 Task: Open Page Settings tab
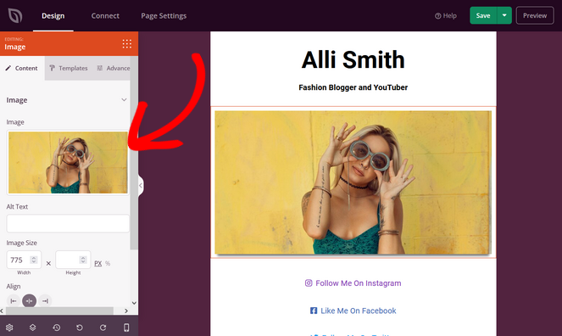164,16
